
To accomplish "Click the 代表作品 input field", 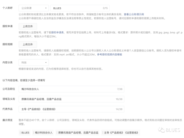I will click(x=71, y=109).
